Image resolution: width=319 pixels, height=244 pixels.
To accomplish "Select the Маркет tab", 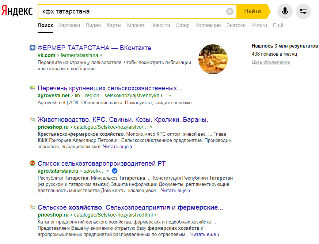I will [136, 25].
